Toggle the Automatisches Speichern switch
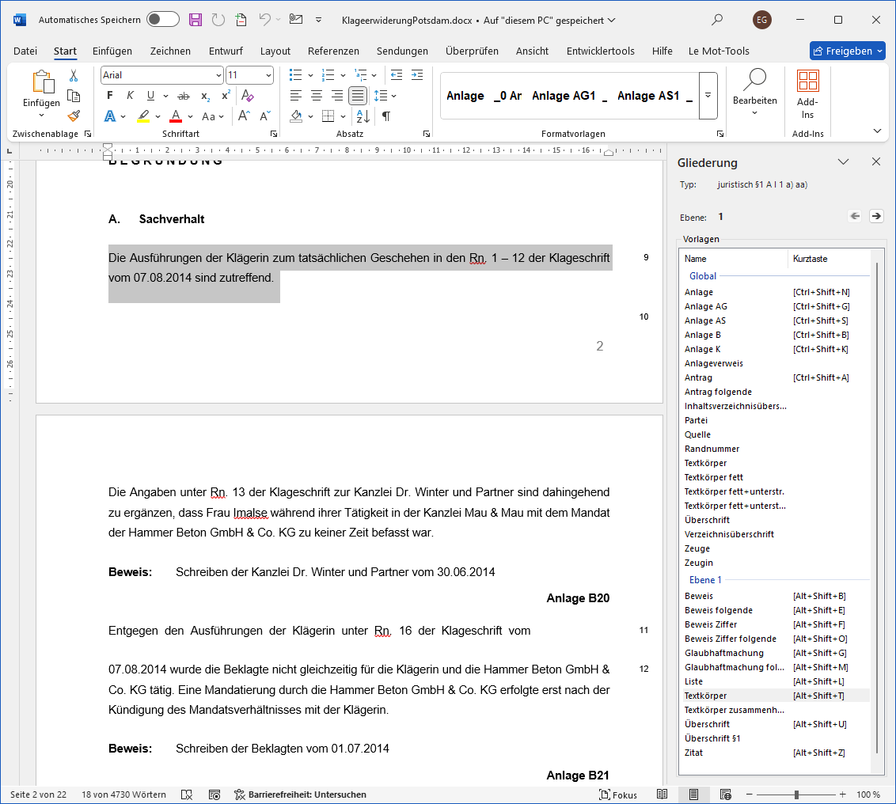The height and width of the screenshot is (804, 896). point(162,20)
